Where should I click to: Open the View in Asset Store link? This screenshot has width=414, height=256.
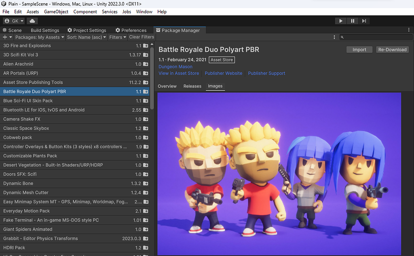179,73
